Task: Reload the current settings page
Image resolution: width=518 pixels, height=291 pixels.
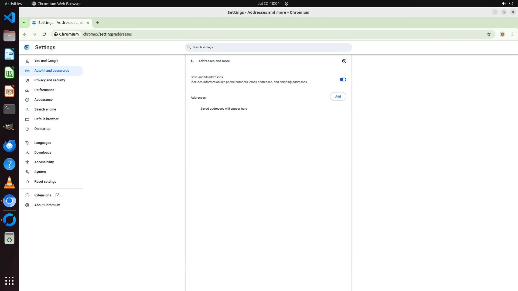Action: 44,34
